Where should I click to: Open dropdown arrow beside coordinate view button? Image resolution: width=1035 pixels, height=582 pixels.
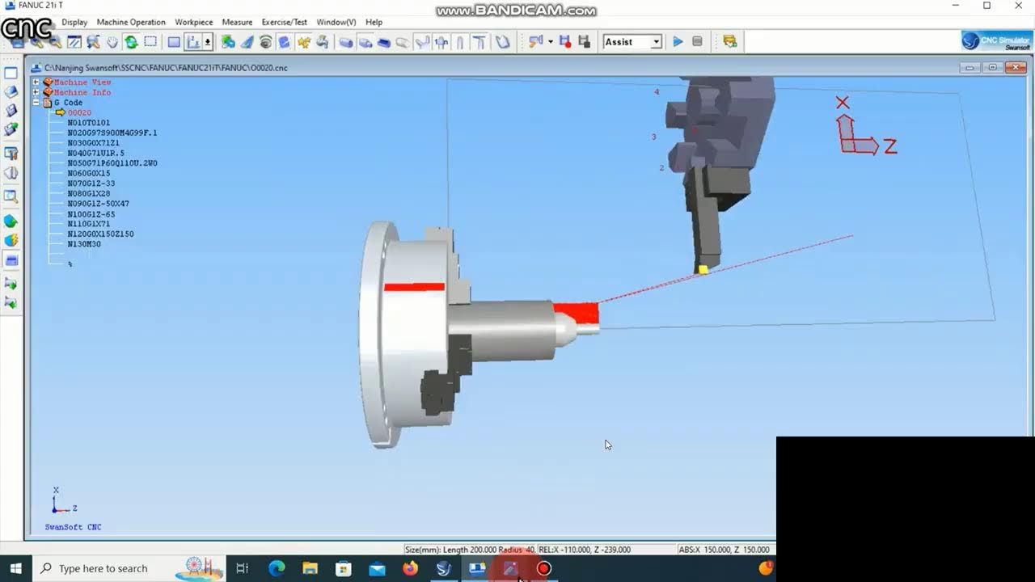pyautogui.click(x=208, y=42)
